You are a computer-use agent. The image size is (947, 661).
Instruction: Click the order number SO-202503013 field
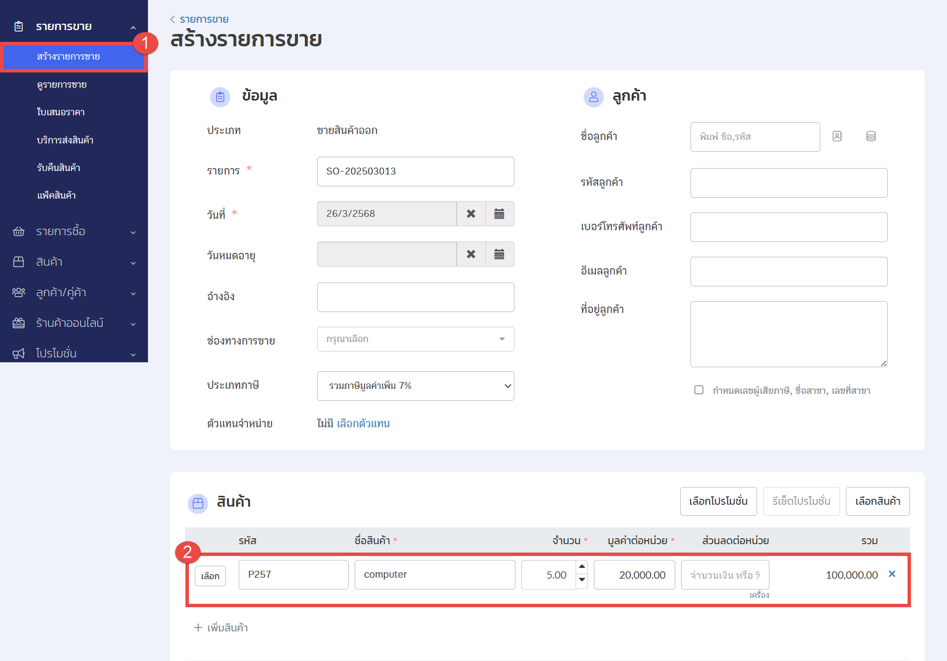415,171
